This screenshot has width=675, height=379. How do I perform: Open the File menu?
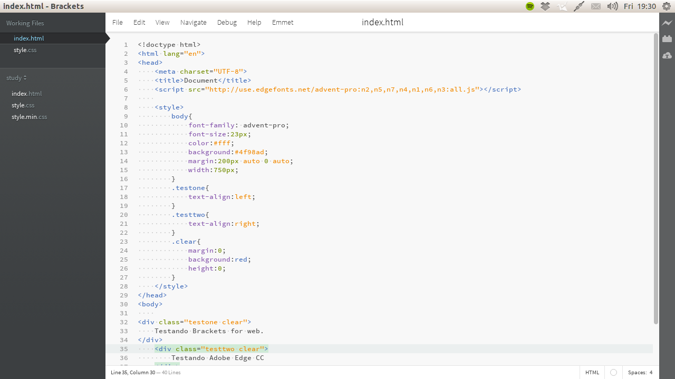click(x=118, y=22)
